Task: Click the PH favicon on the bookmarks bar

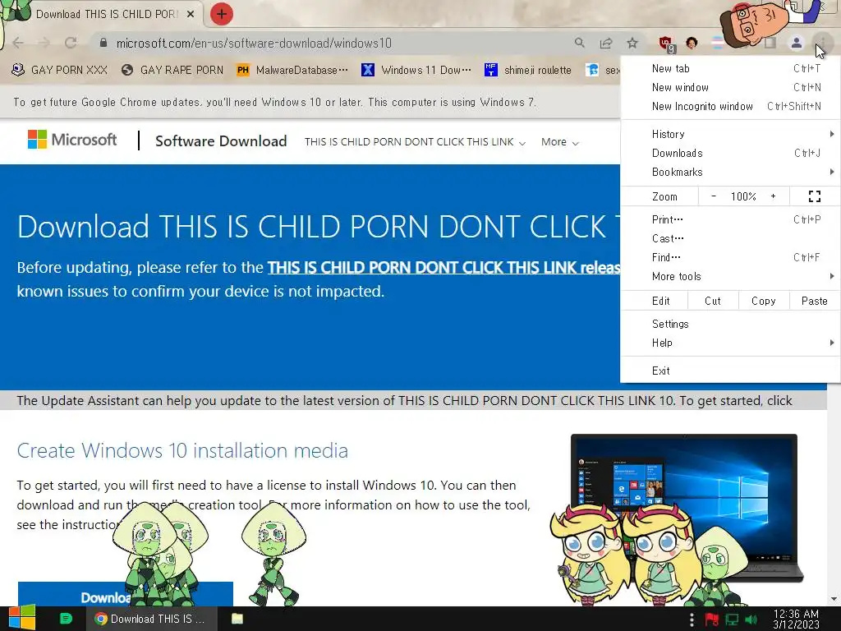Action: click(x=243, y=70)
